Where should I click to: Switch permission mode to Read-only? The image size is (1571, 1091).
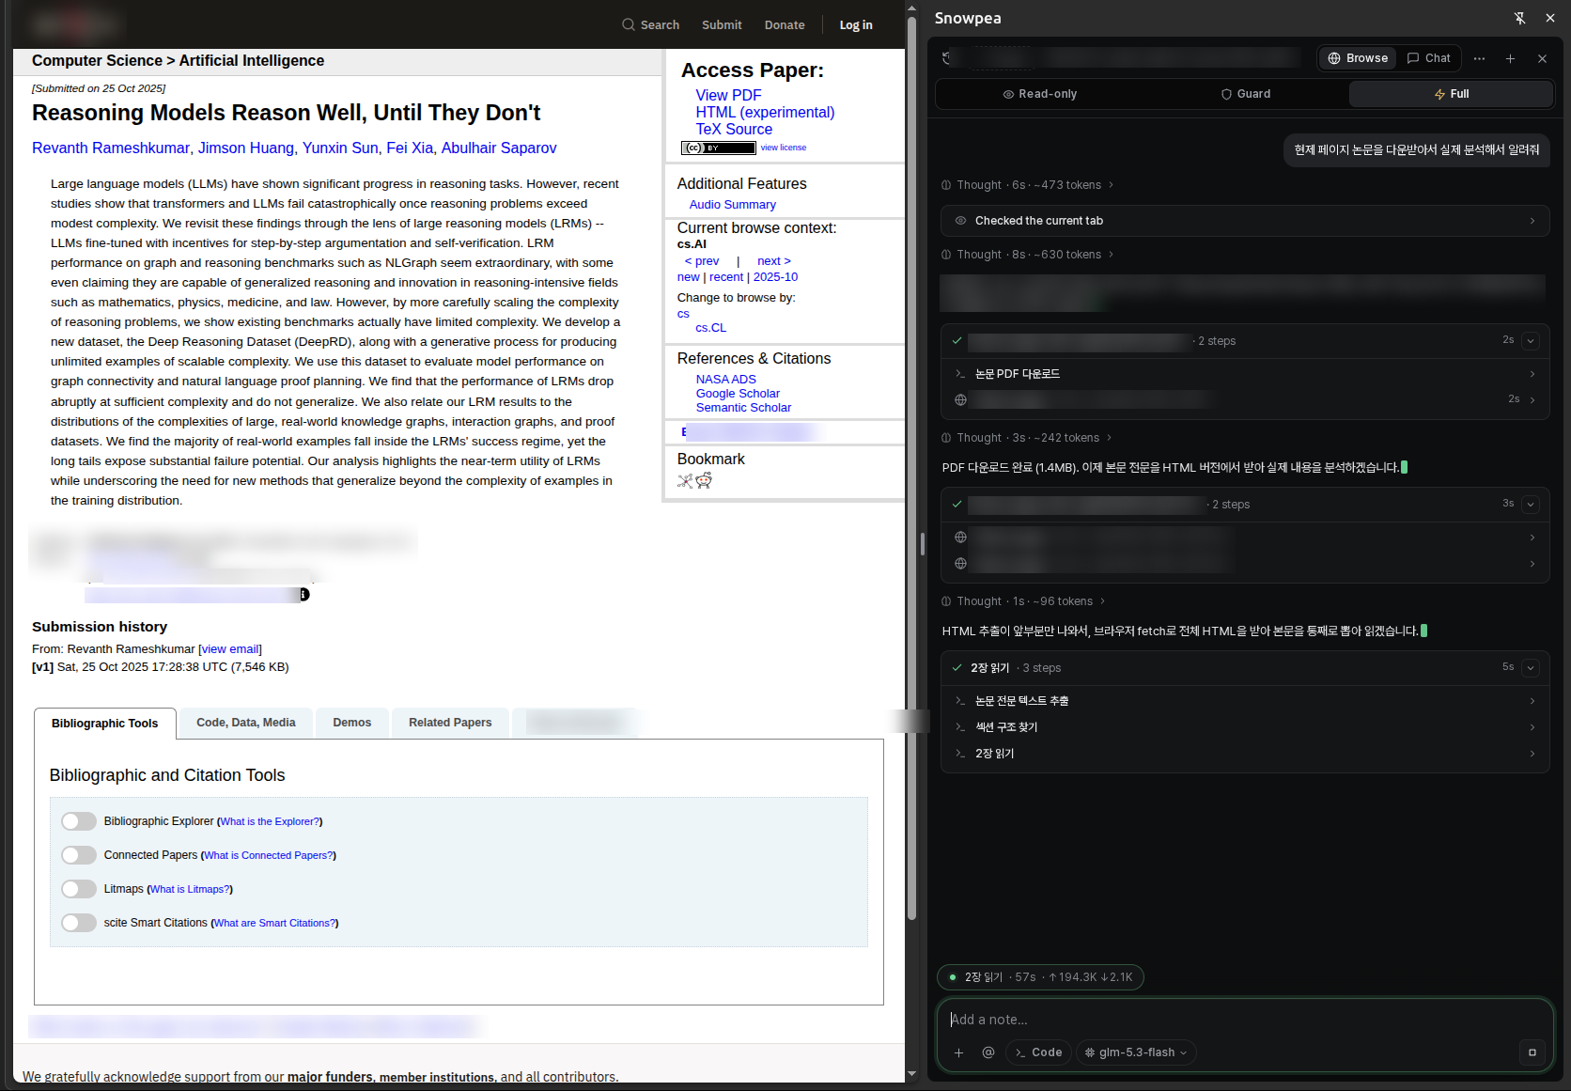click(1039, 94)
